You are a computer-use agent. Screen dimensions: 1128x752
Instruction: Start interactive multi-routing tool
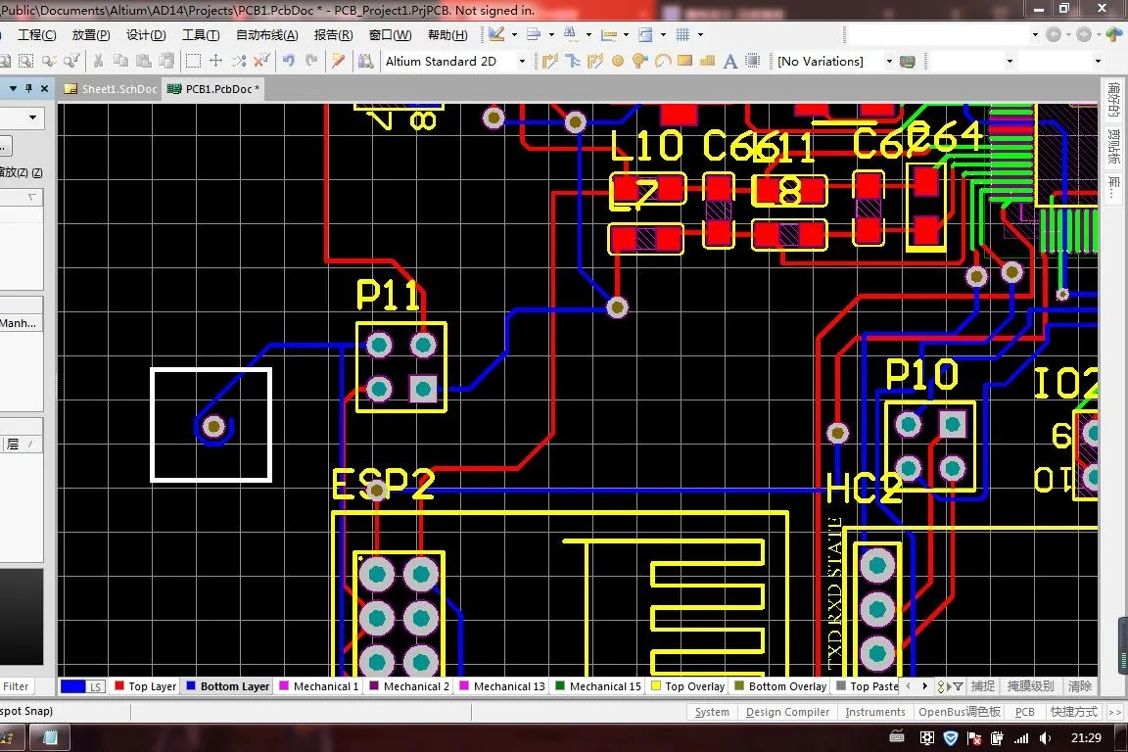pyautogui.click(x=595, y=61)
